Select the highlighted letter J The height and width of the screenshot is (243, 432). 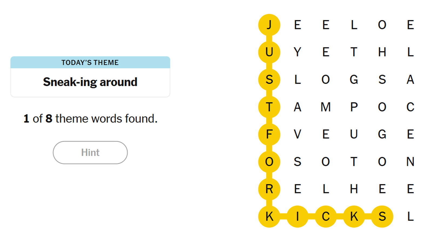click(x=269, y=25)
